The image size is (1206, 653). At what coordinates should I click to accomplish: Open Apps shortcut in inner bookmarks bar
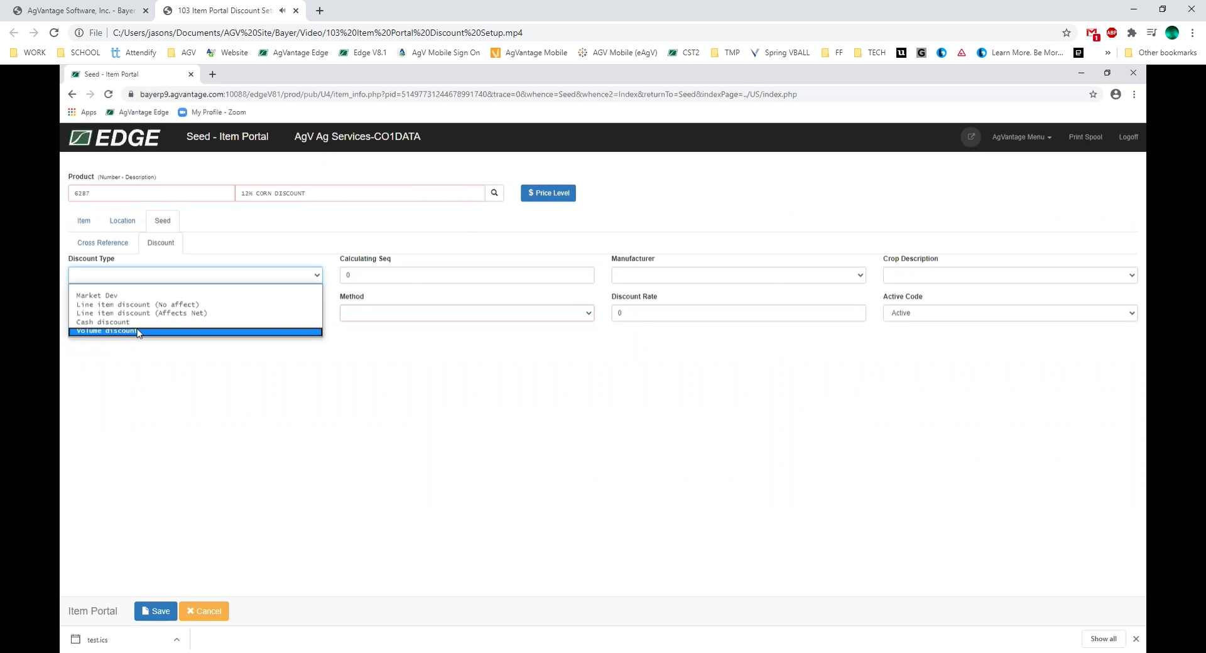(82, 112)
